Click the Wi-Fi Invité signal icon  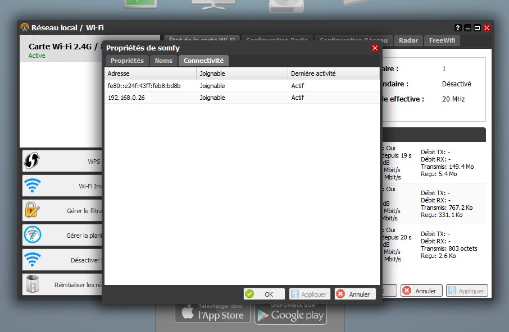point(32,186)
